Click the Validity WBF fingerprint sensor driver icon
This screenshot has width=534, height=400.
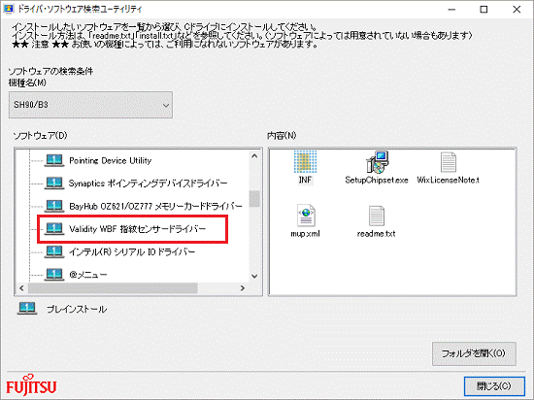pos(54,229)
